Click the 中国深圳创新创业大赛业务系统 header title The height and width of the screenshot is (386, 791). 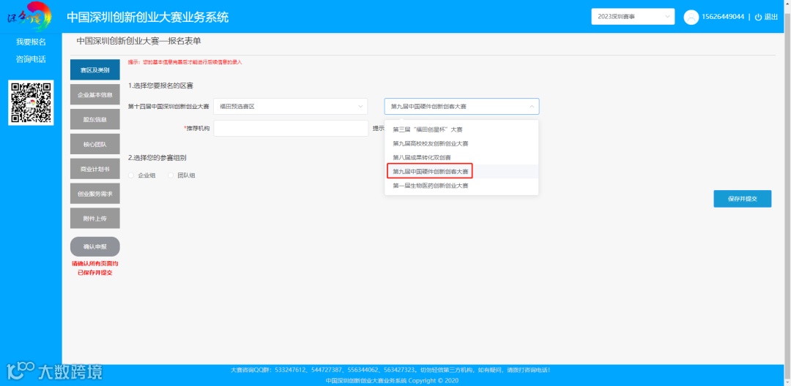tap(147, 17)
